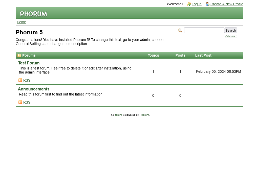This screenshot has width=259, height=194.
Task: Click the Search button
Action: tap(231, 30)
